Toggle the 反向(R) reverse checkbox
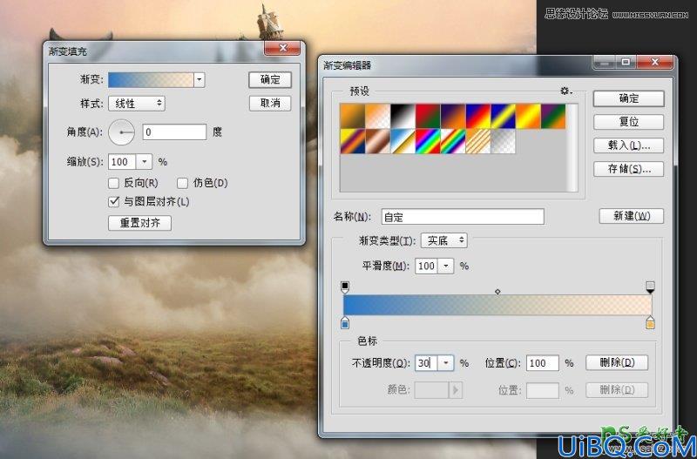Screen dimensions: 697x459 pyautogui.click(x=114, y=183)
